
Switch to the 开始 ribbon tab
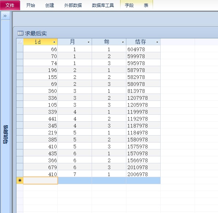tap(31, 5)
